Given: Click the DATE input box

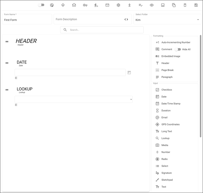Looking at the screenshot, I should pyautogui.click(x=70, y=72).
